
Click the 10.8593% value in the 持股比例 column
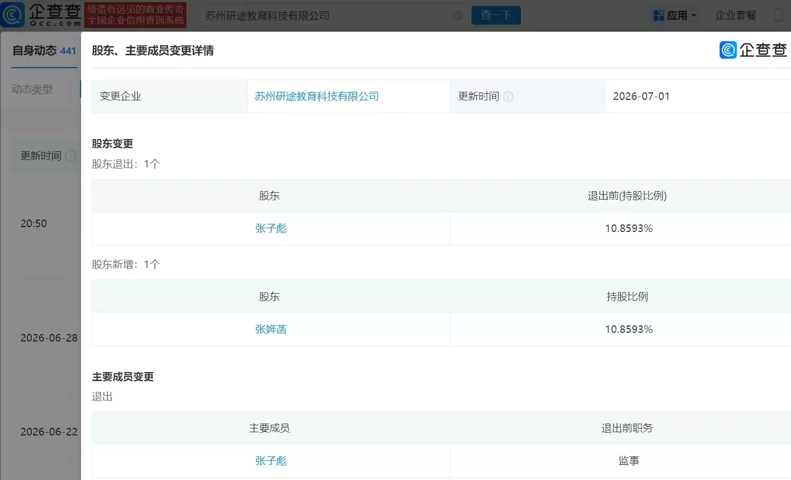point(629,329)
